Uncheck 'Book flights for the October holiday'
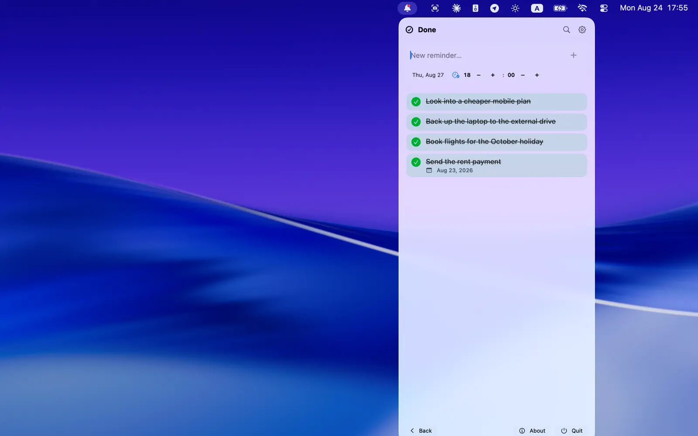Viewport: 698px width, 436px height. (416, 142)
